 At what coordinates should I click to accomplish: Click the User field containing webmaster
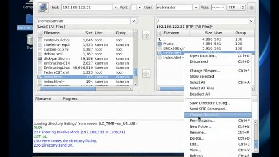coord(174,7)
